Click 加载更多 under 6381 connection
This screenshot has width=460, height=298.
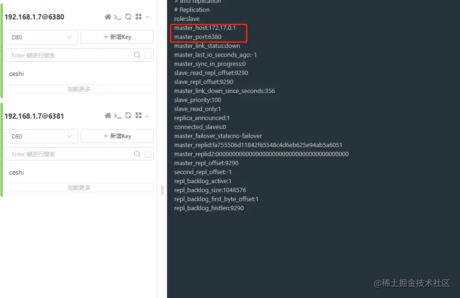click(x=79, y=188)
